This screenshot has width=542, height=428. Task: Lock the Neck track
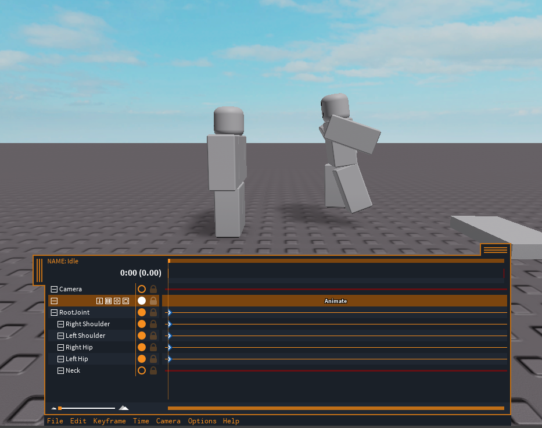[x=153, y=370]
